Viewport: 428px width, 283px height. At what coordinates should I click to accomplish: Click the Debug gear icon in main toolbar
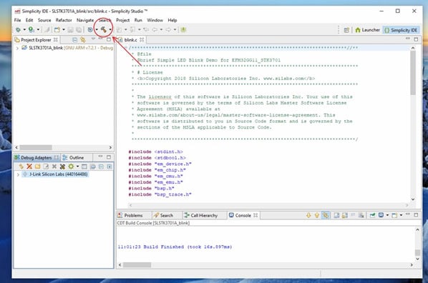point(19,29)
